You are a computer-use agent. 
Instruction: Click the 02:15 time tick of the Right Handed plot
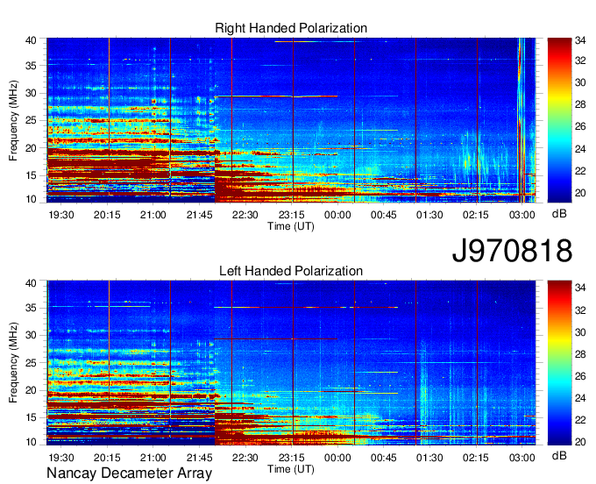click(x=476, y=215)
